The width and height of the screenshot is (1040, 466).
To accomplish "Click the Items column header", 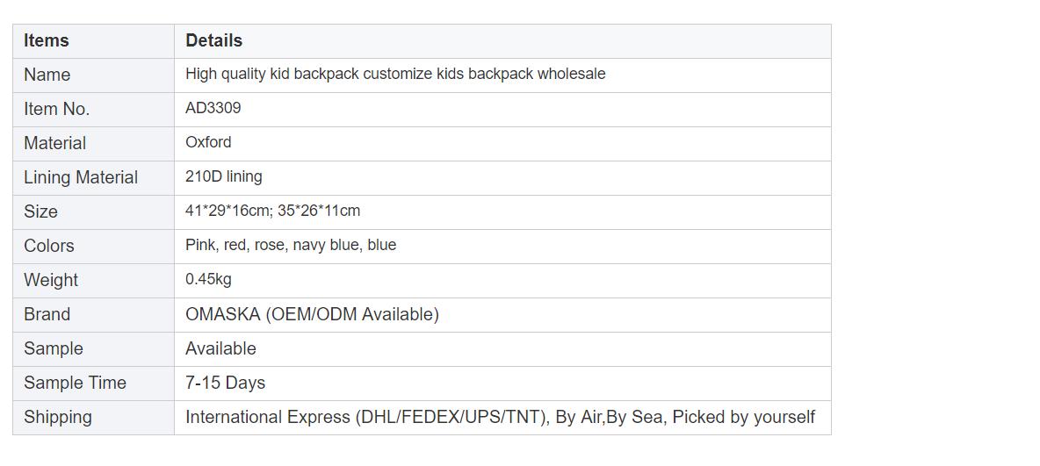I will tap(47, 41).
